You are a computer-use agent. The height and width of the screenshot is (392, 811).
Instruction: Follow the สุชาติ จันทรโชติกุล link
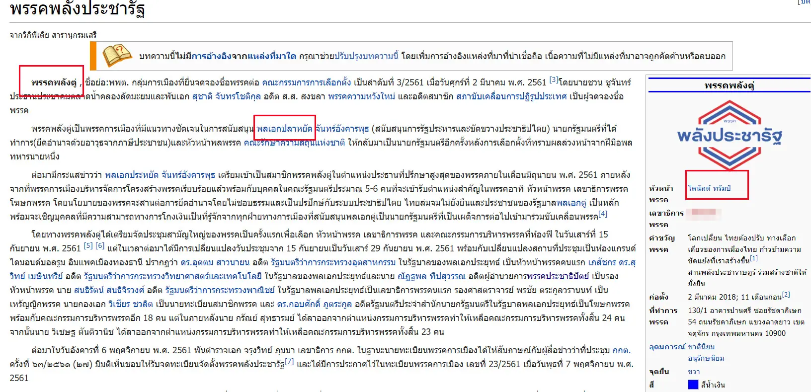click(x=226, y=96)
